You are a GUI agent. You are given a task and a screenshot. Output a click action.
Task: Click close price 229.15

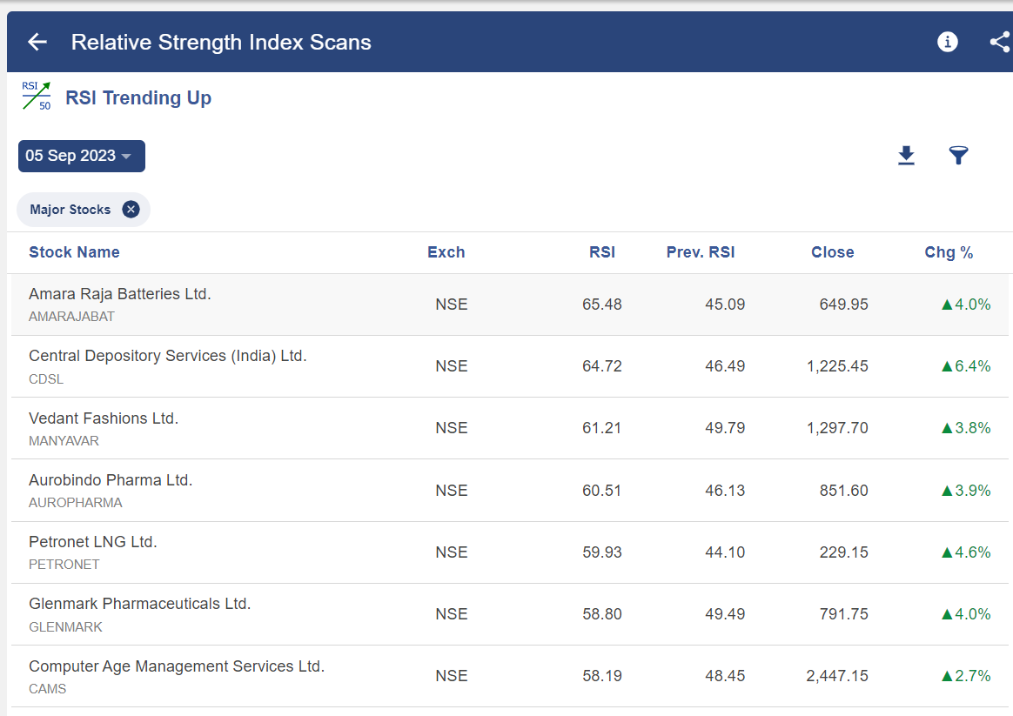(x=844, y=552)
